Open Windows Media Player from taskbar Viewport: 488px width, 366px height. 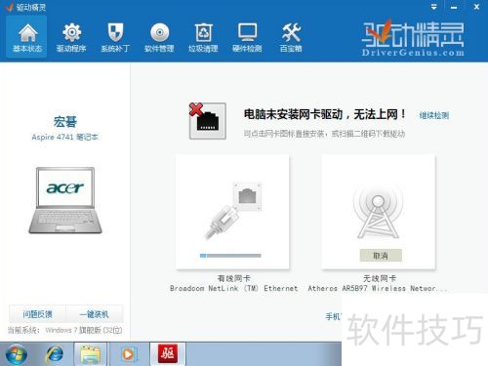[129, 354]
